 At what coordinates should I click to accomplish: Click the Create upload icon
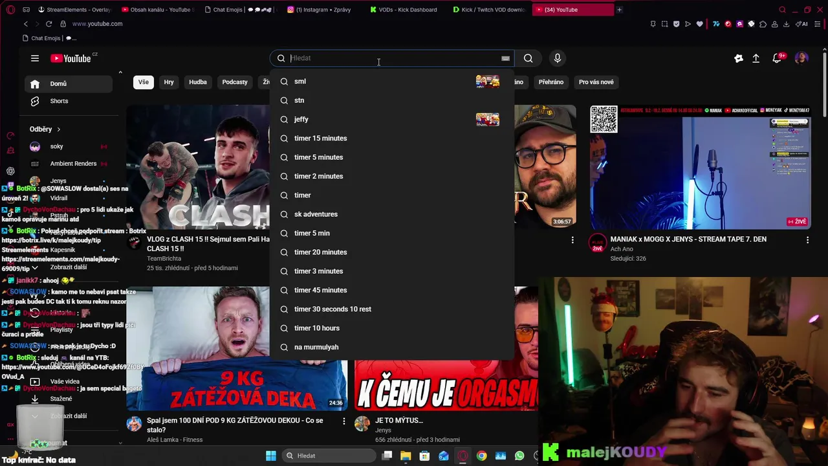click(x=756, y=58)
